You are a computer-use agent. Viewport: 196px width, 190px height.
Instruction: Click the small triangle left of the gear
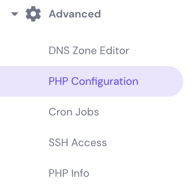15,14
